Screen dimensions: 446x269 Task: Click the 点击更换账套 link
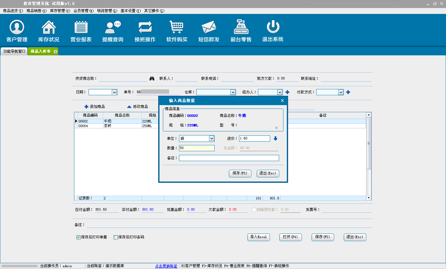[x=166, y=266]
